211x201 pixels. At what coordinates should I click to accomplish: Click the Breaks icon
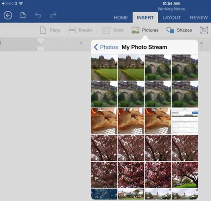[72, 30]
